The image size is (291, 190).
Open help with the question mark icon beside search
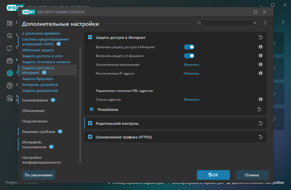click(265, 23)
